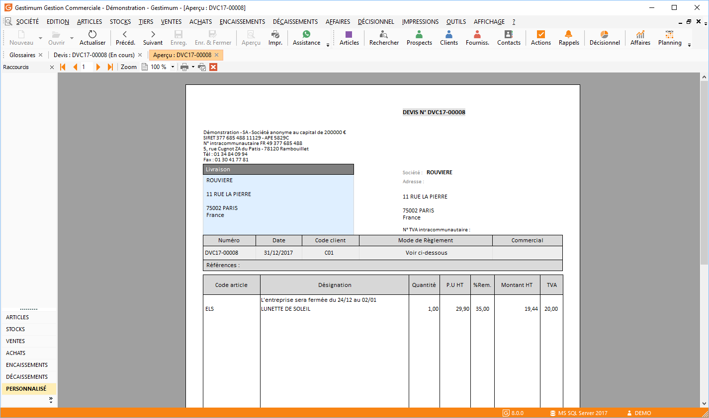
Task: Open the Actions toolbar item
Action: (x=541, y=38)
